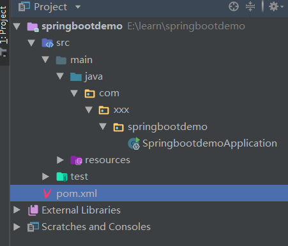Collapse the src folder node

(x=31, y=43)
